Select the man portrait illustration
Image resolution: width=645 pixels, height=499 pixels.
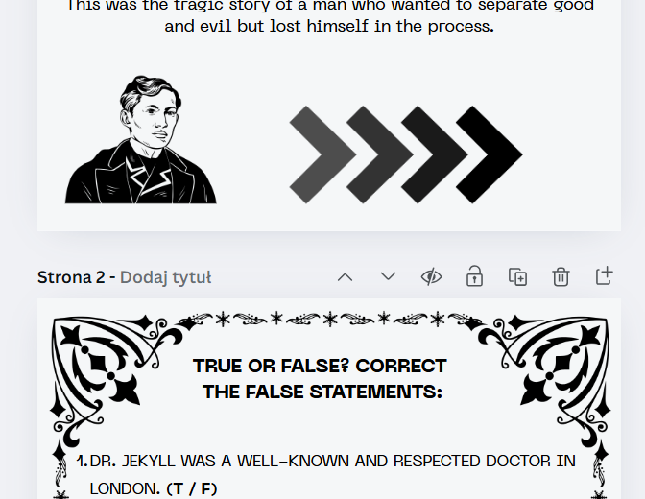[x=141, y=139]
